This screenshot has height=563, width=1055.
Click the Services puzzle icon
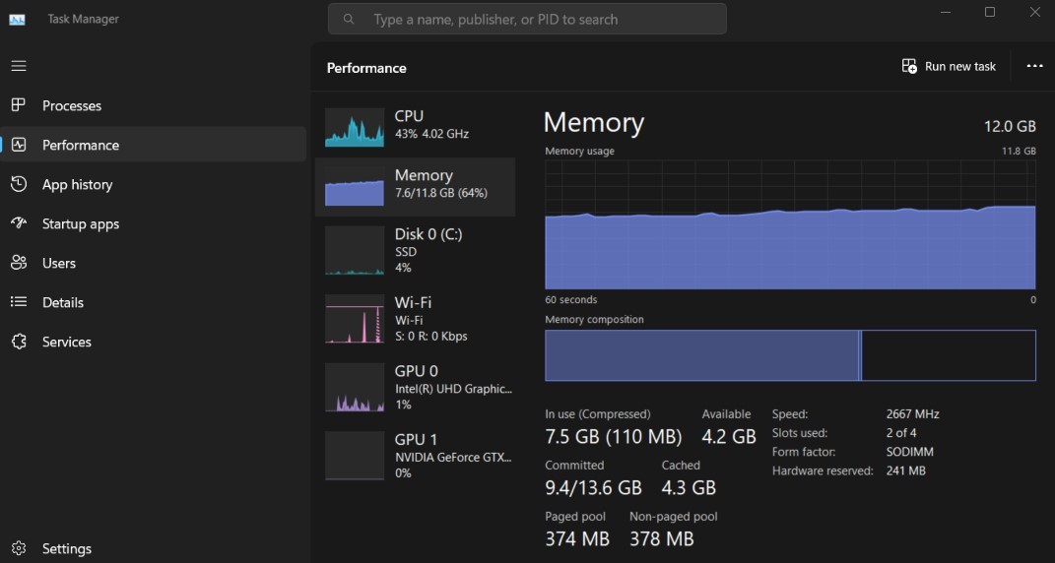click(19, 342)
